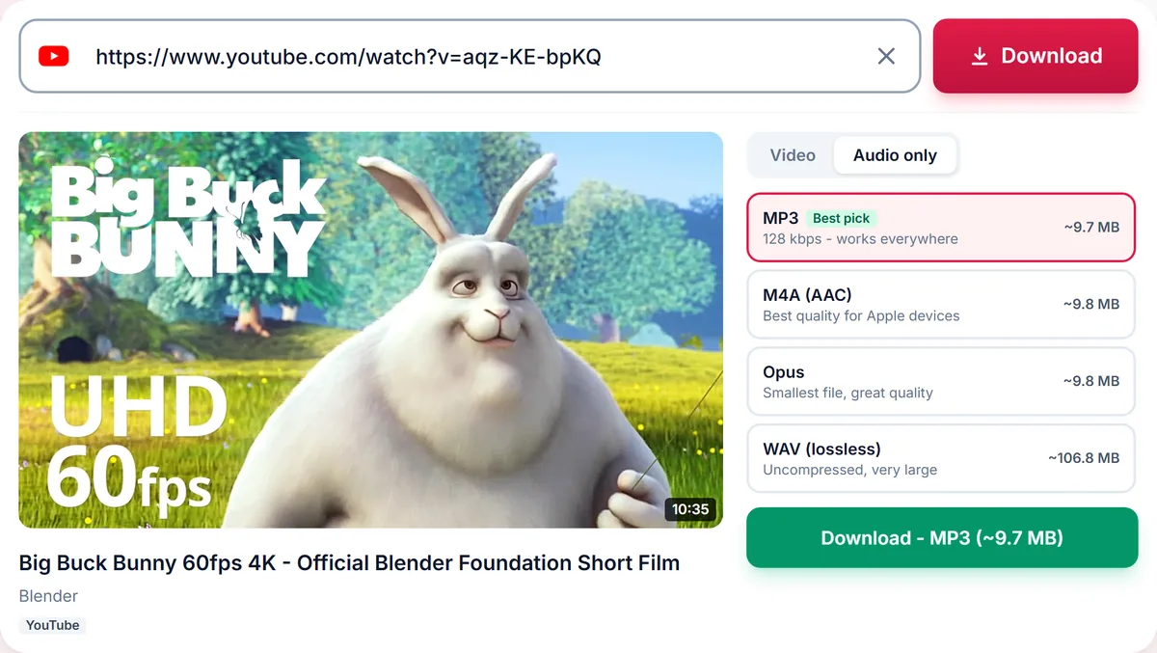Click the YouTube source tag
1157x653 pixels.
pos(52,625)
